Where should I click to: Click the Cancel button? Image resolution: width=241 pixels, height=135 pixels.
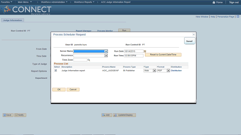pos(73,90)
